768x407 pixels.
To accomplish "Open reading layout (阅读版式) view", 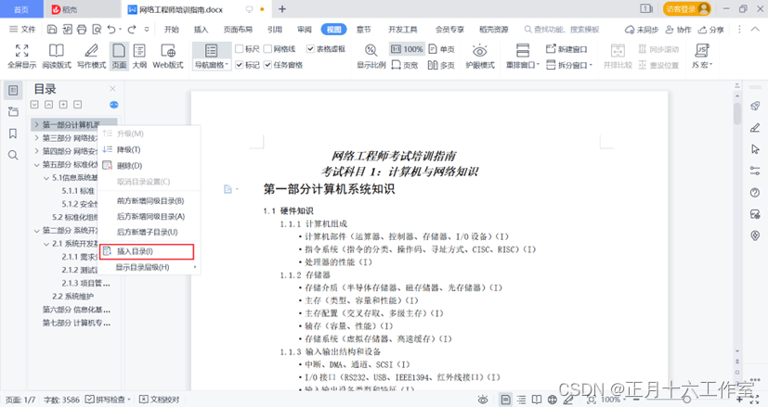I will (x=57, y=55).
